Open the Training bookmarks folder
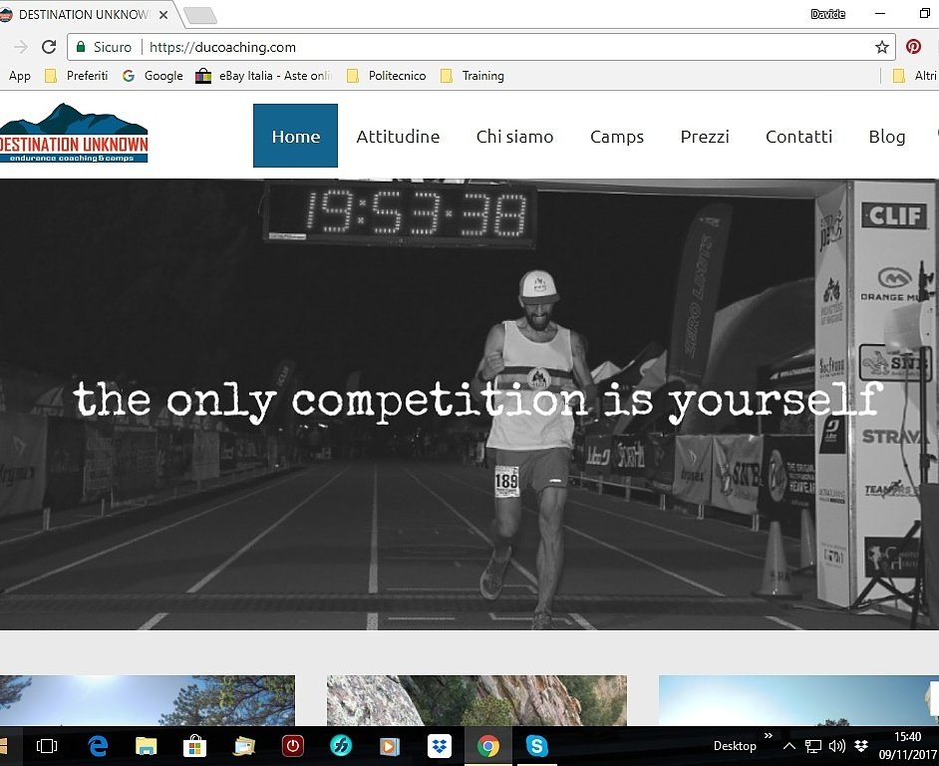This screenshot has height=766, width=939. [472, 76]
